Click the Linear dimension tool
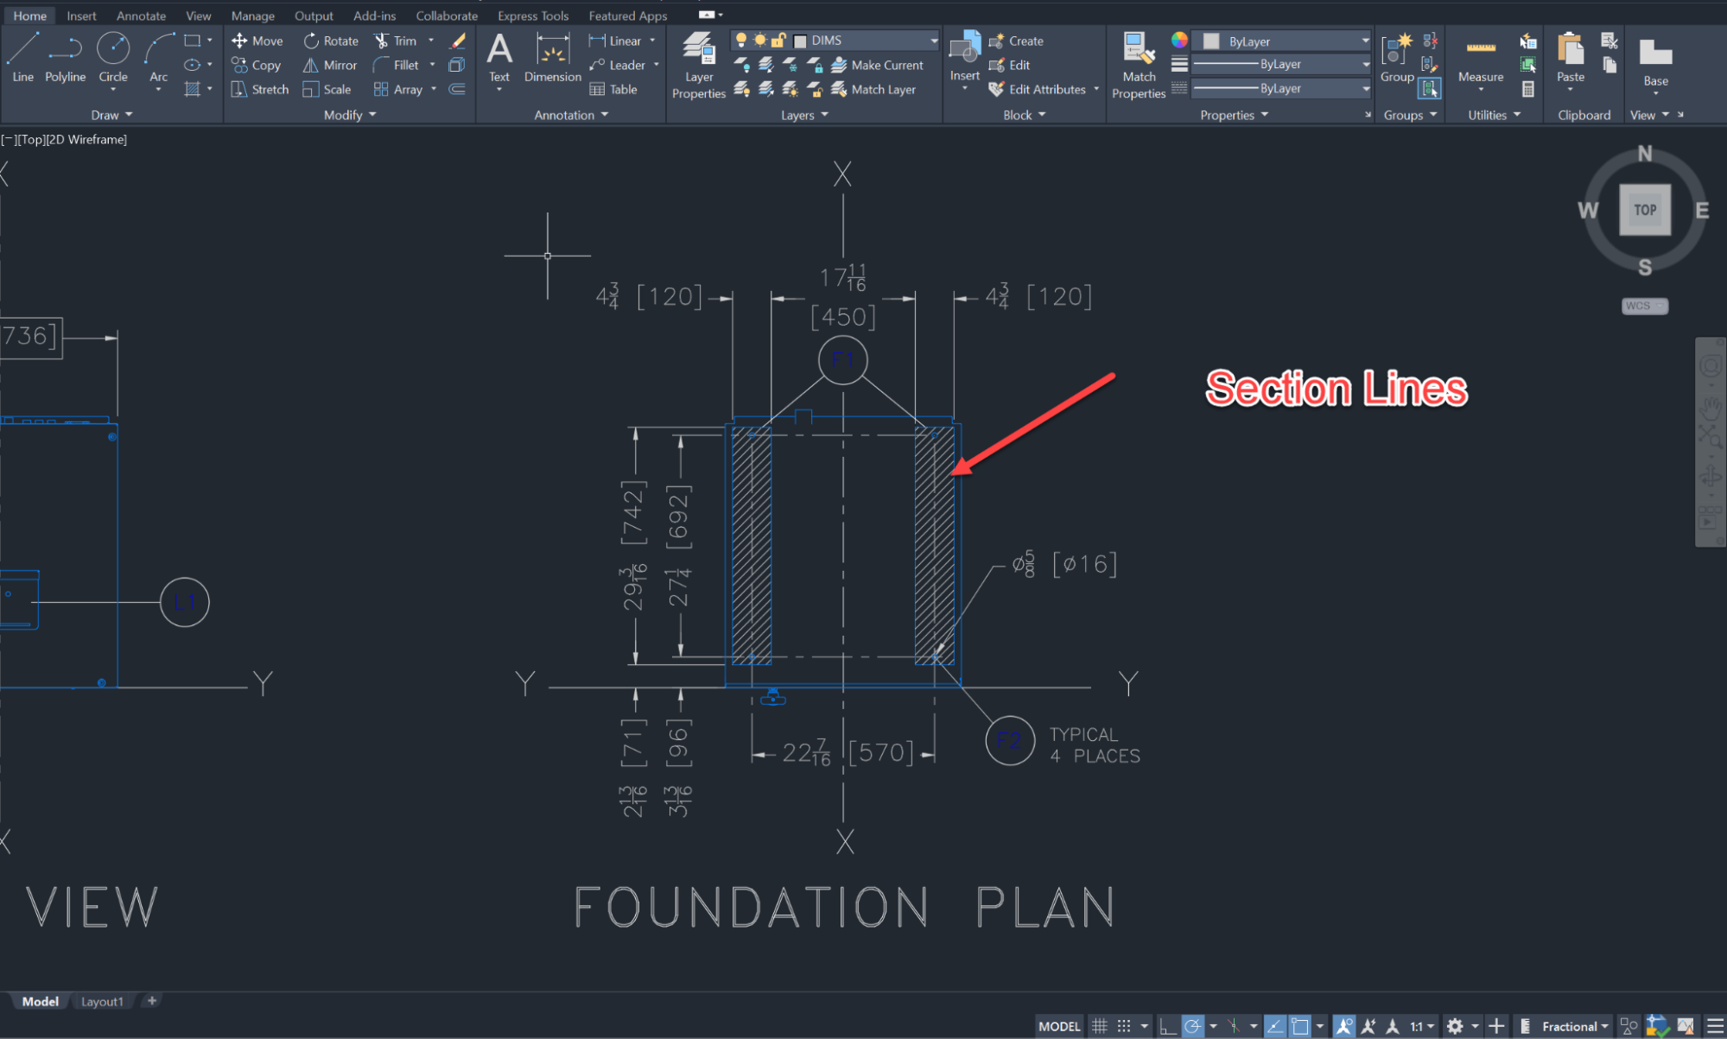 pos(615,41)
